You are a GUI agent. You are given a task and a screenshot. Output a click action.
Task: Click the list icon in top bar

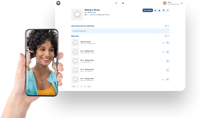116,3
